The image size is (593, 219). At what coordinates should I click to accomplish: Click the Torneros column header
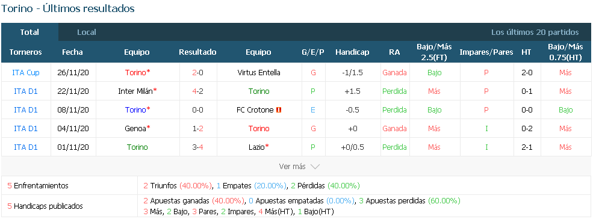[x=26, y=52]
